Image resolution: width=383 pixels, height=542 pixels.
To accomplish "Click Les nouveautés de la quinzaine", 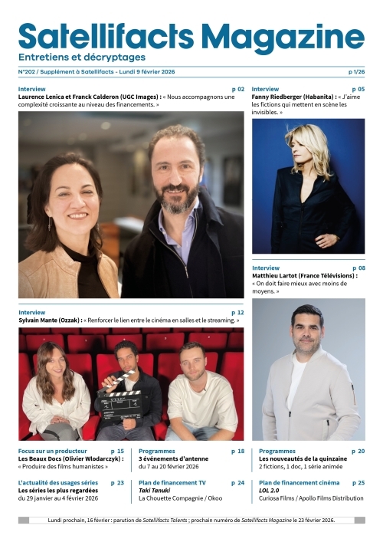I will pyautogui.click(x=303, y=459).
